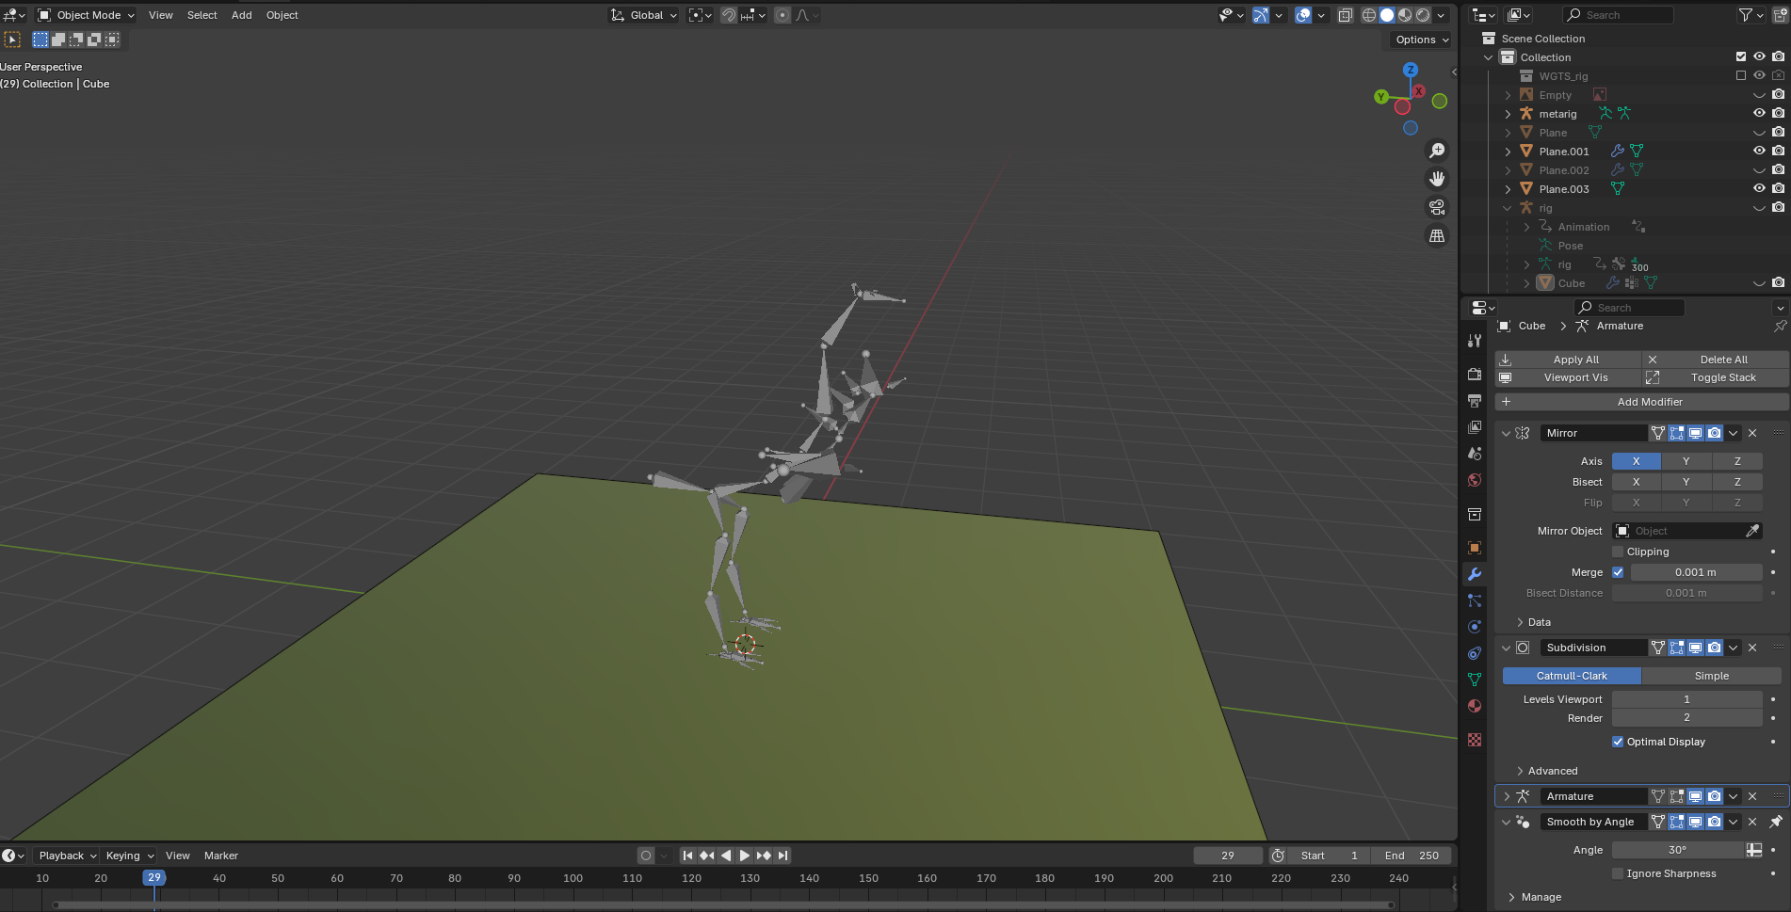
Task: Uncheck the Merge checkbox
Action: [x=1618, y=572]
